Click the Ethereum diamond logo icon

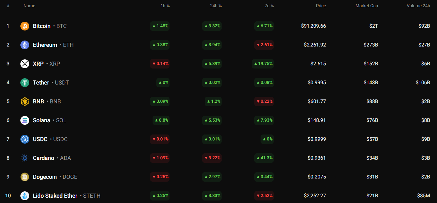point(25,45)
